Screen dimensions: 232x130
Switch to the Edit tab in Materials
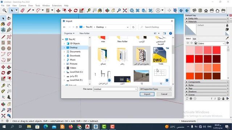[x=194, y=39]
